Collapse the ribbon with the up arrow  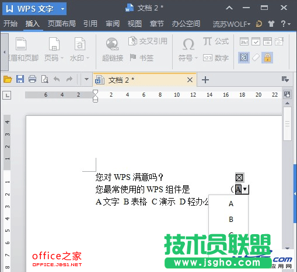(229, 8)
